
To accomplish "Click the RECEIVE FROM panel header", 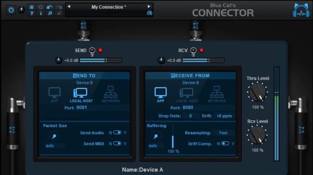I will coord(190,76).
